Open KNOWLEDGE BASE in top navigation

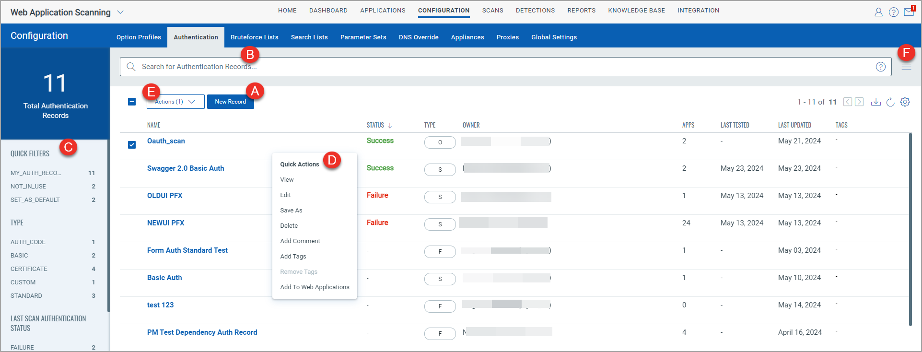pyautogui.click(x=636, y=11)
